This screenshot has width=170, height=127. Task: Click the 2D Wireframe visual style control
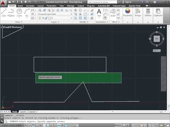point(15,27)
